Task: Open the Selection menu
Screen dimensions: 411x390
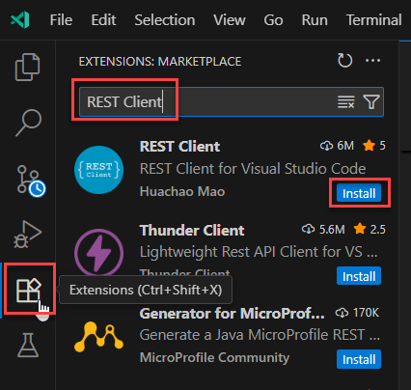Action: tap(165, 20)
